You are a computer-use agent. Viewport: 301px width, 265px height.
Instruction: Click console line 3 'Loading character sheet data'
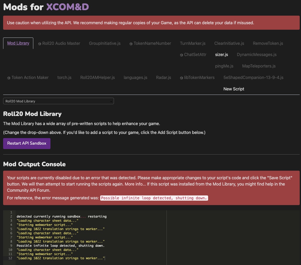point(47,221)
